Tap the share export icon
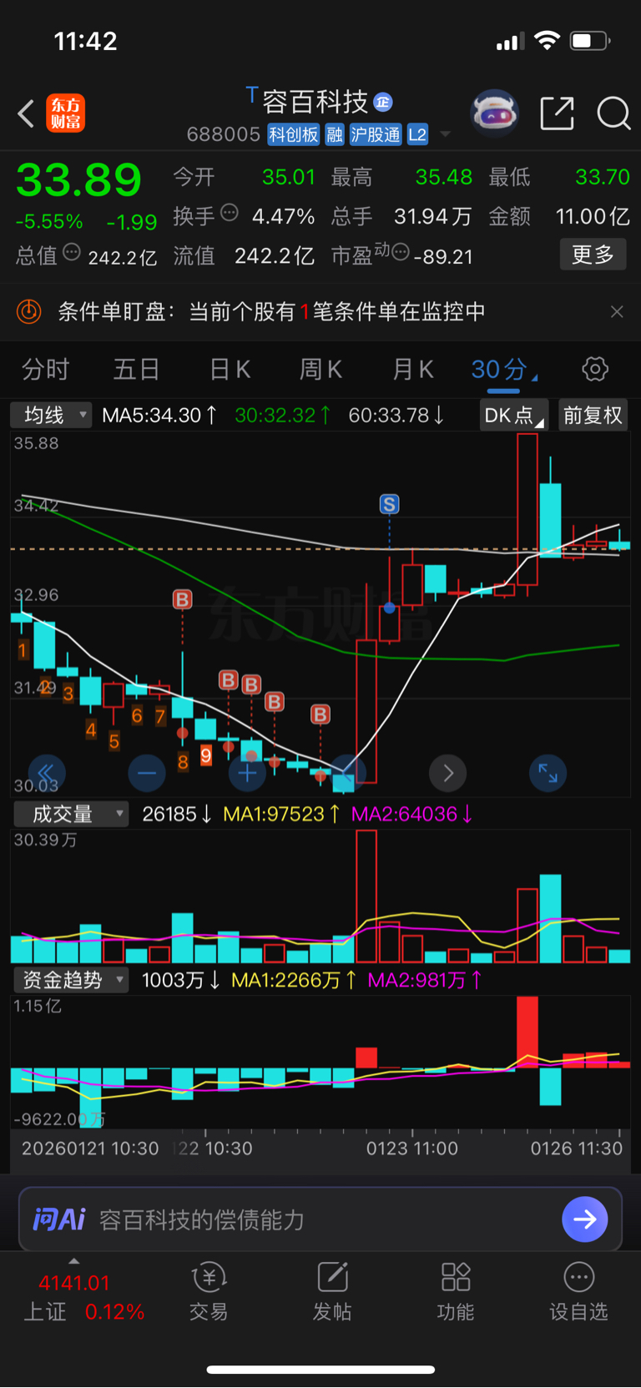The image size is (641, 1388). [x=557, y=113]
